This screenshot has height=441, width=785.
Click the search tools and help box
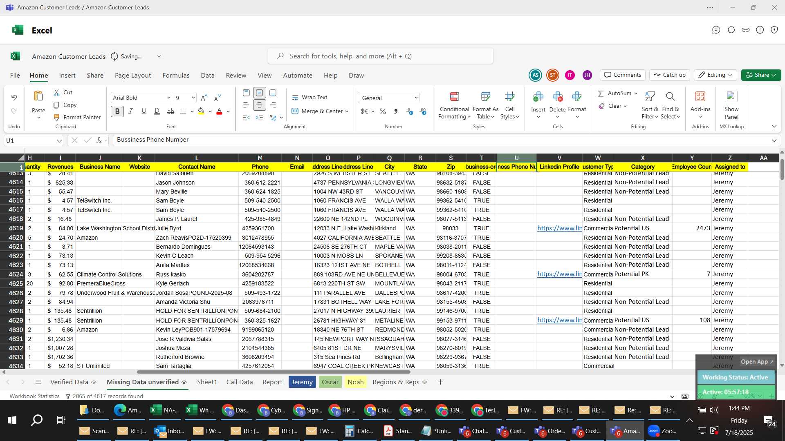[380, 56]
